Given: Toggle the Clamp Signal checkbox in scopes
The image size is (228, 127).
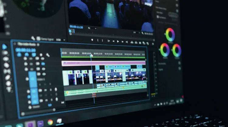Looking at the screenshot, I should click(x=39, y=39).
